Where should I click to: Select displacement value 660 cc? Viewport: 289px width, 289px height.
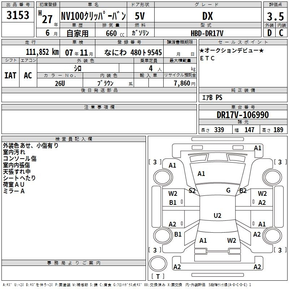coord(115,34)
